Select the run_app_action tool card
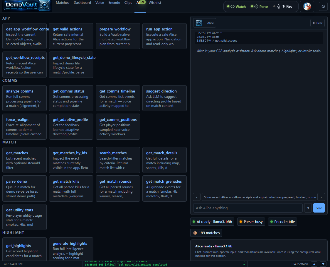The image size is (330, 267). click(165, 36)
